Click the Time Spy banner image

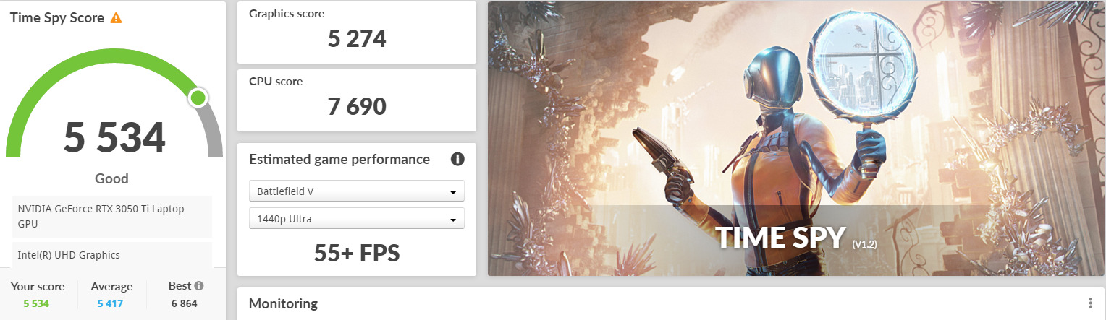pos(795,139)
